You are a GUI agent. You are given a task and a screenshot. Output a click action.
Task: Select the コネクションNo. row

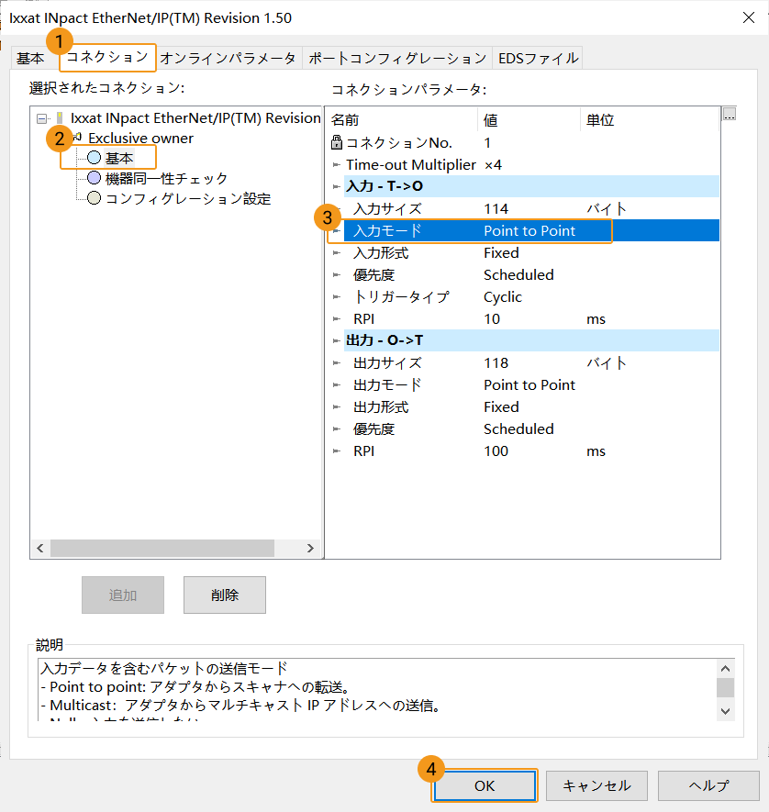coord(523,142)
